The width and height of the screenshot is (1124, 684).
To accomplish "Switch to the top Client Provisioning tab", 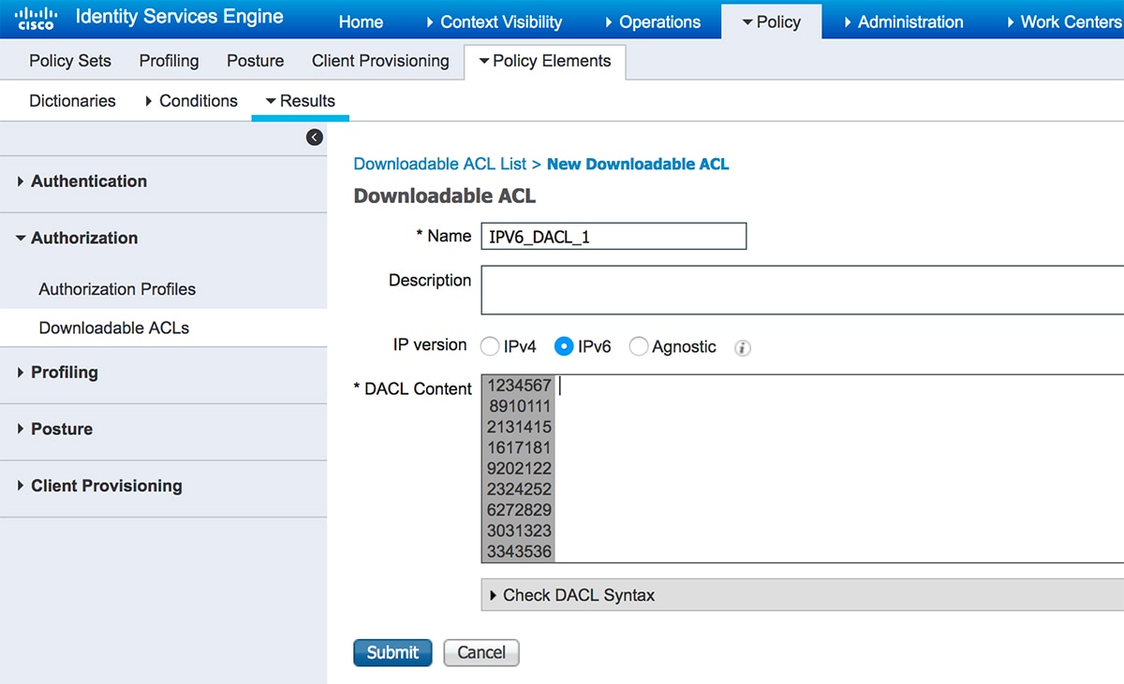I will [380, 61].
